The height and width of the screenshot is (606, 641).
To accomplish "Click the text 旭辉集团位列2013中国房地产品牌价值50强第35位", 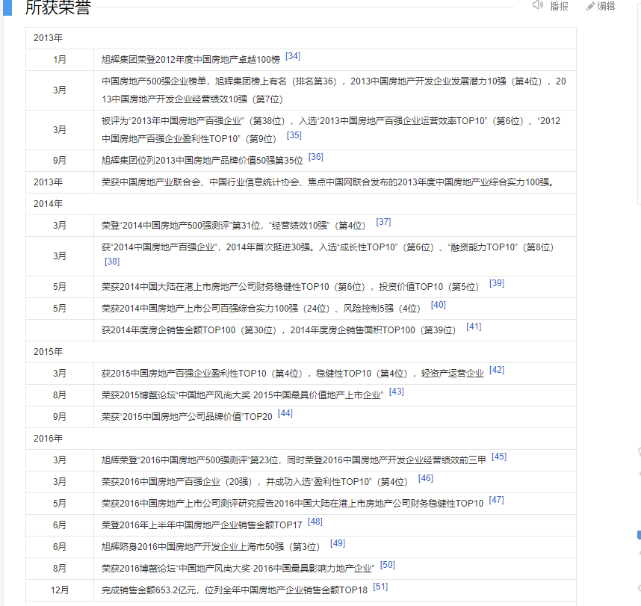I will [202, 161].
